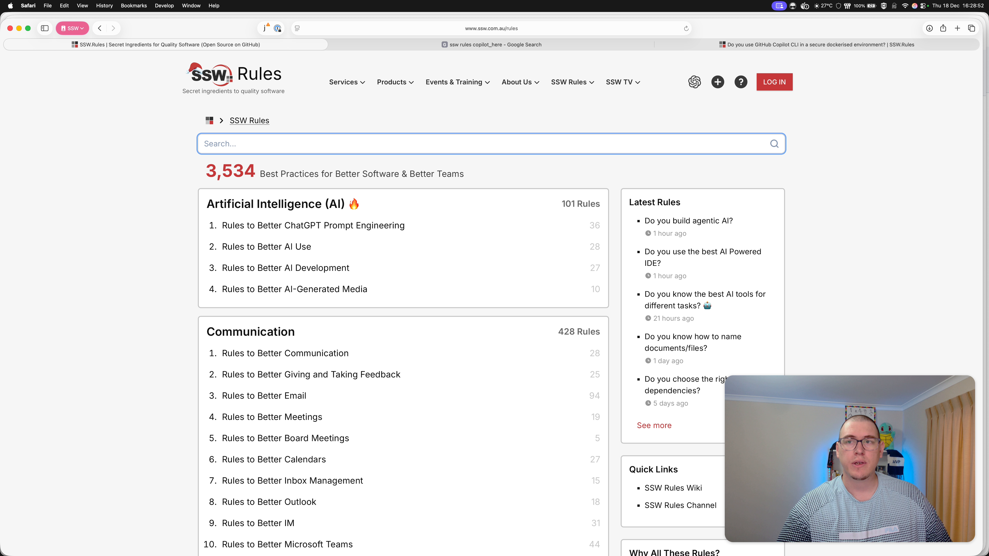Open Rules to Better AI Development
The height and width of the screenshot is (556, 989).
pos(286,268)
